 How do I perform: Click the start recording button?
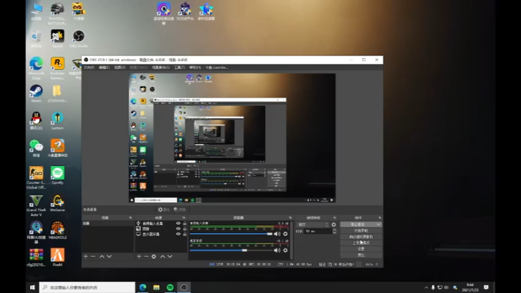tap(361, 230)
